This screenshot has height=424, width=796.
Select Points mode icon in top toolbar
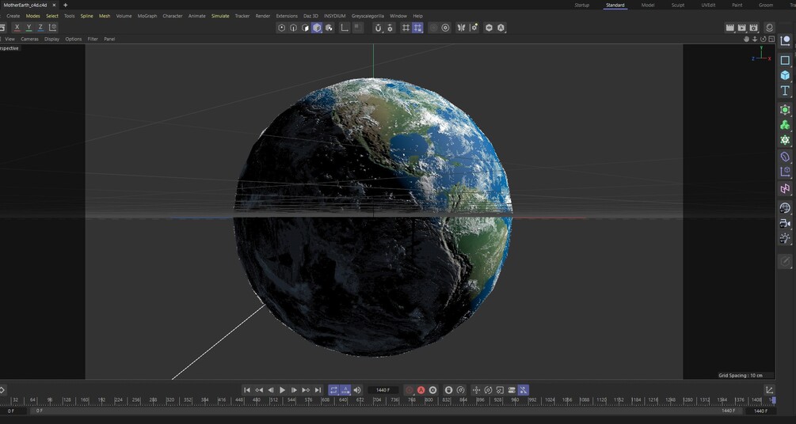click(x=282, y=28)
